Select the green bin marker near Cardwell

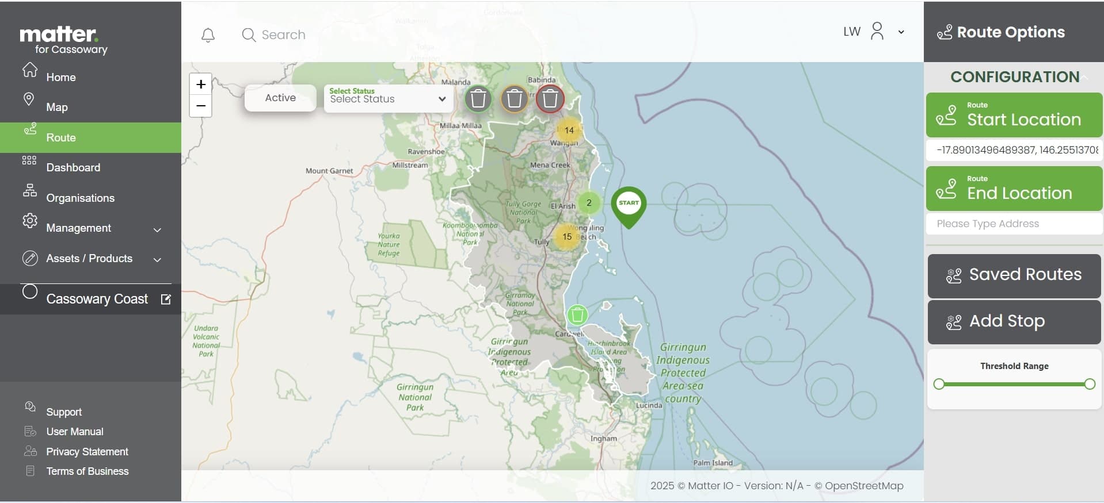click(x=577, y=315)
